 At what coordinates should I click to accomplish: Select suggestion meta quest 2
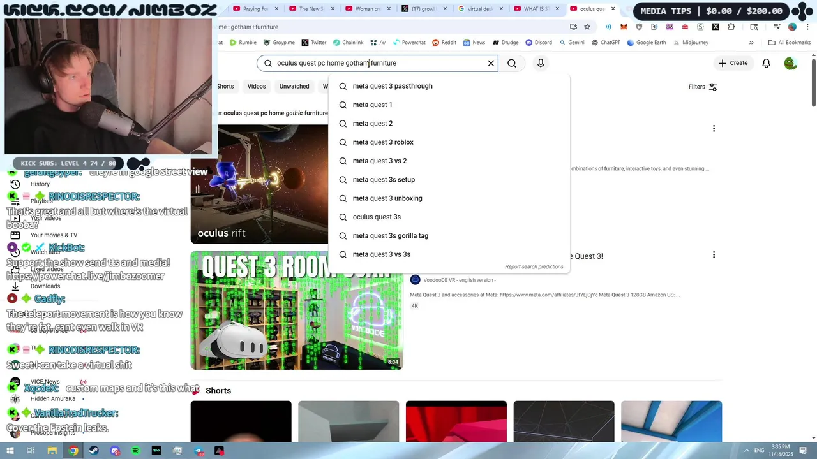pyautogui.click(x=449, y=124)
